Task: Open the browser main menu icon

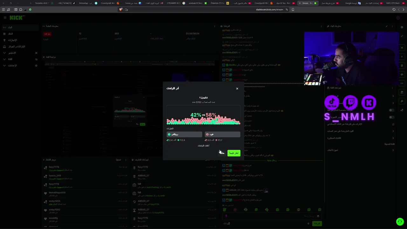Action: tap(3, 10)
